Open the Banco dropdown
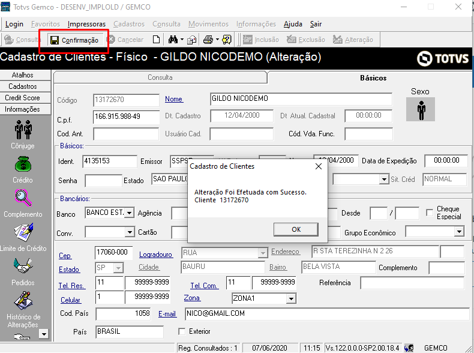Viewport: 474px width, 353px height. 130,213
